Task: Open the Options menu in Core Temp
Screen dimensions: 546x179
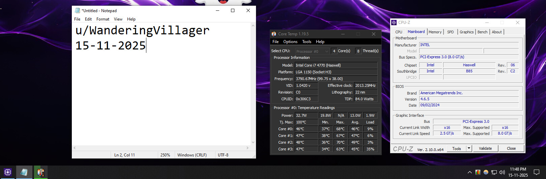Action: pyautogui.click(x=290, y=42)
